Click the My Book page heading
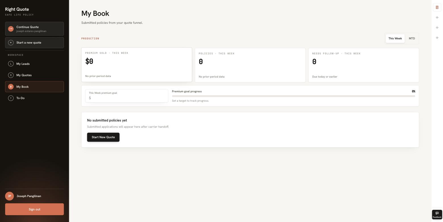This screenshot has height=222, width=443. click(95, 14)
